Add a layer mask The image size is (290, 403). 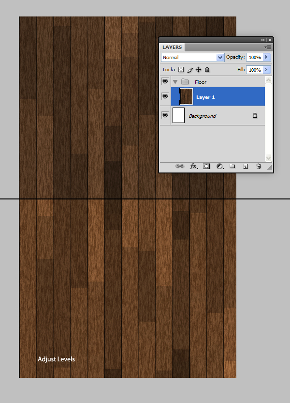[x=206, y=166]
